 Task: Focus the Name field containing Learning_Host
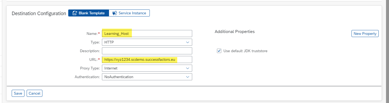click(147, 34)
